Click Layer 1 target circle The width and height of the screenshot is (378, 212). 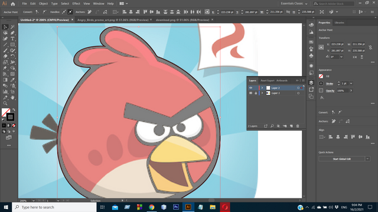[298, 93]
